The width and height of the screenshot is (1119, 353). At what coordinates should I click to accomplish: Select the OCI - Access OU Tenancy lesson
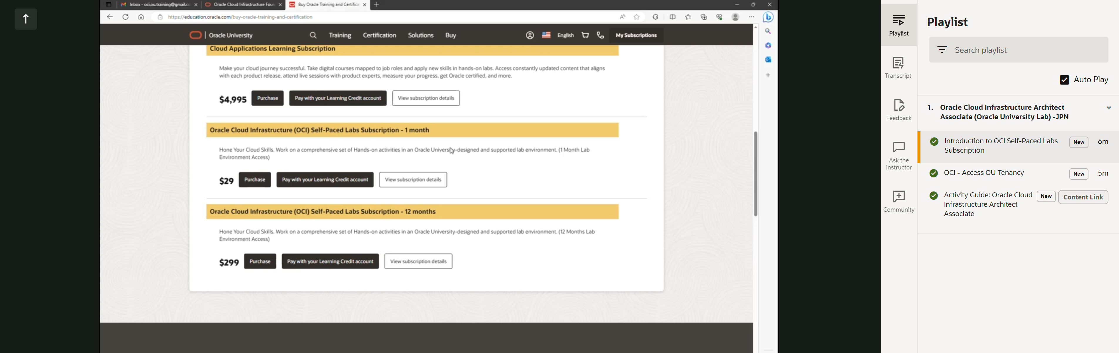(x=984, y=173)
